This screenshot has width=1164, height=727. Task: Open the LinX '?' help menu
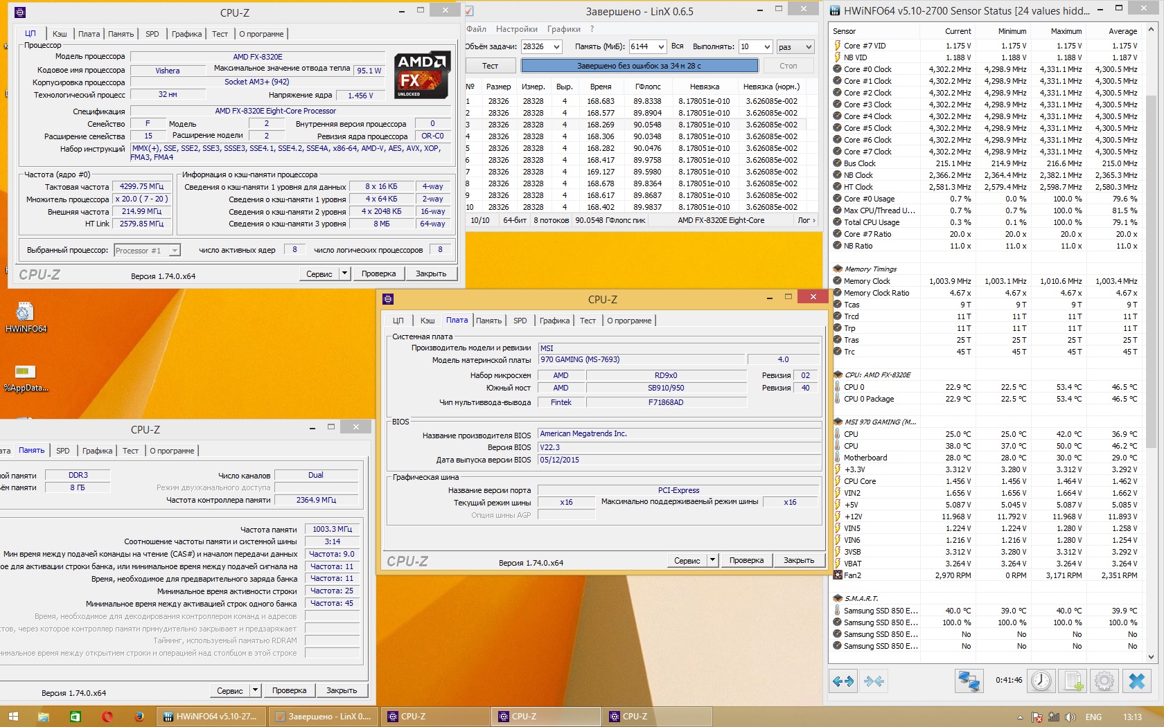[592, 29]
